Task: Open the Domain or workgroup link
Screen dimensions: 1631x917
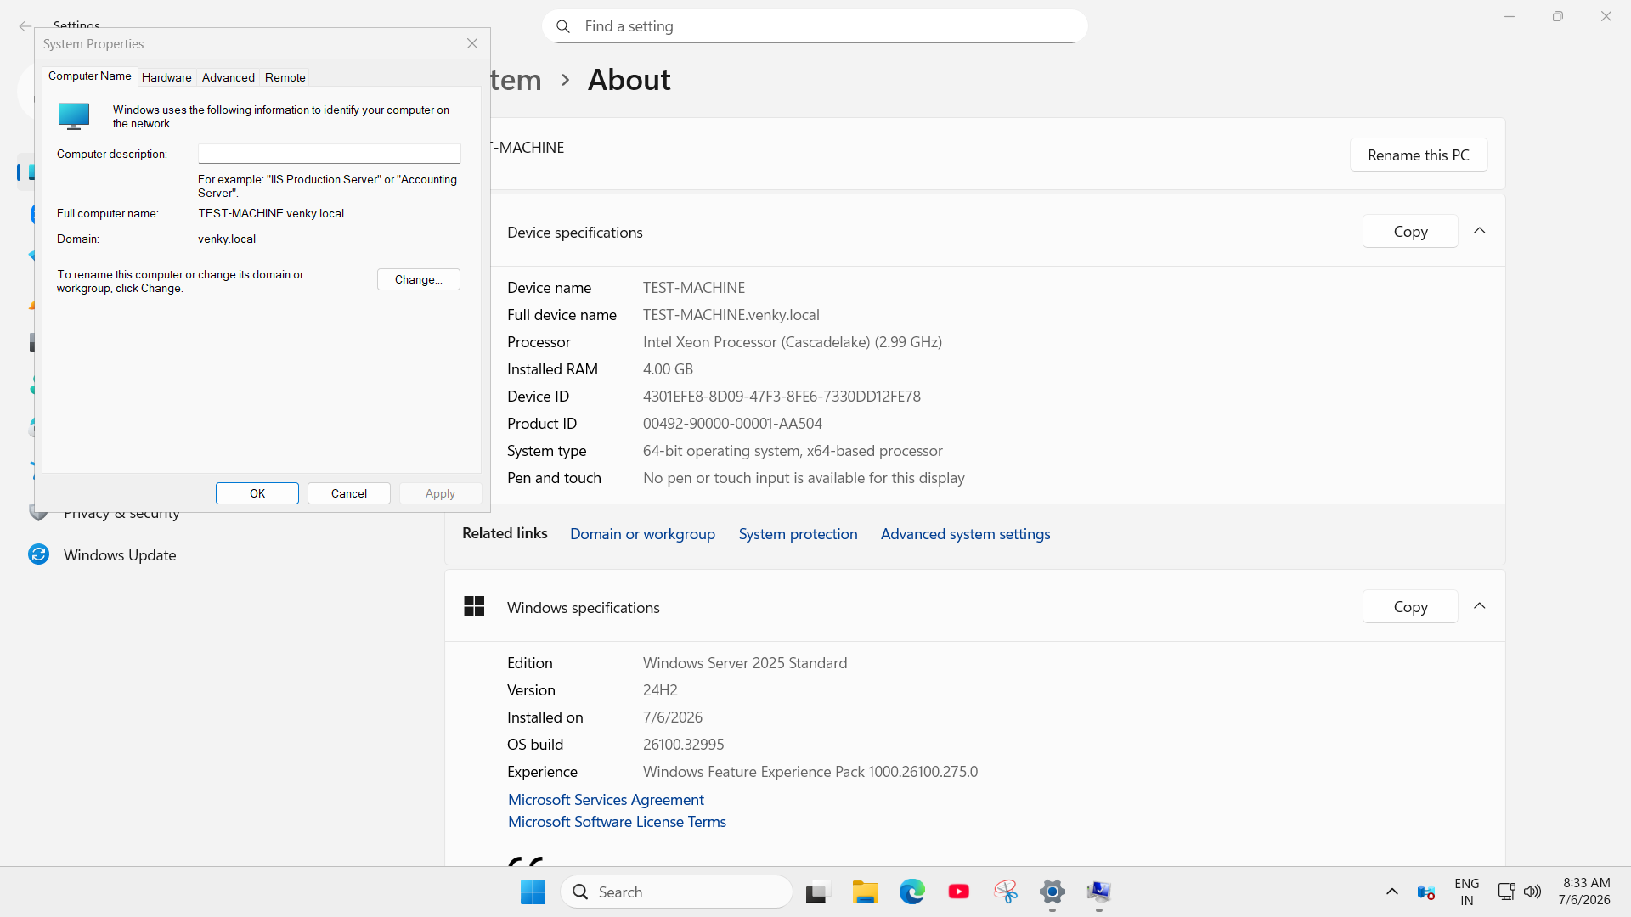Action: coord(642,534)
